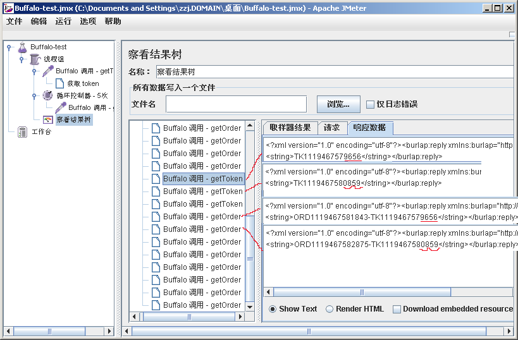Open the 选项 menu
The height and width of the screenshot is (340, 518).
click(x=88, y=21)
